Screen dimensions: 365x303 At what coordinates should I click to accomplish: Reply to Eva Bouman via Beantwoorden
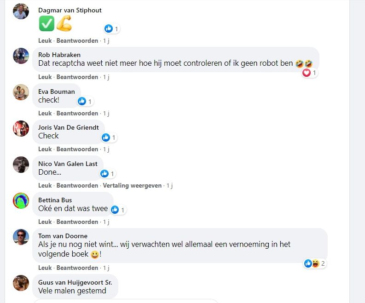click(x=77, y=113)
